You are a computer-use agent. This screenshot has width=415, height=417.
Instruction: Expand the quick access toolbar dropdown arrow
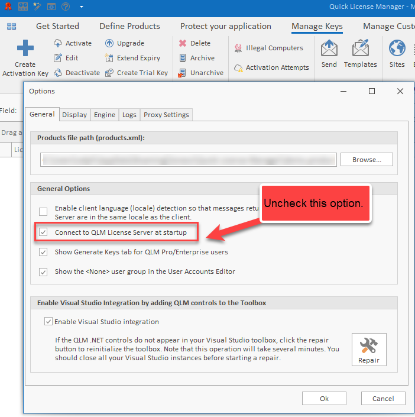(x=82, y=7)
